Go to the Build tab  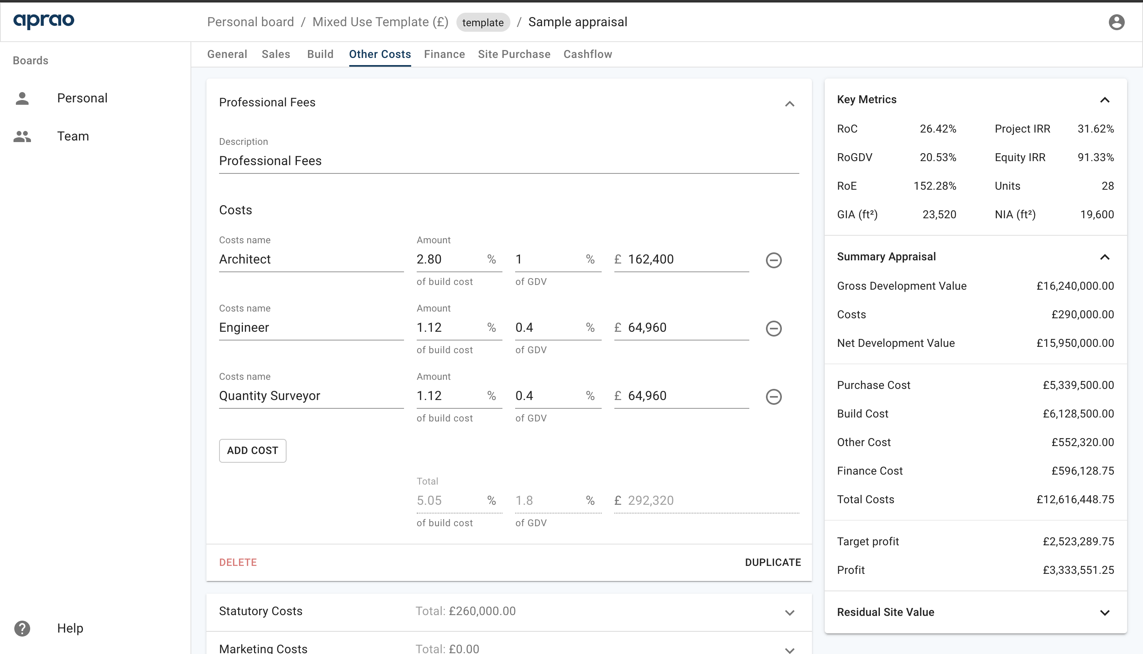tap(320, 54)
